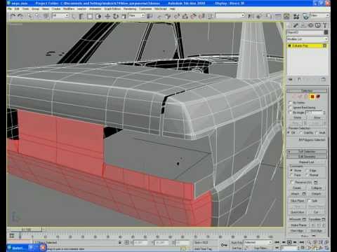Click the Slice Plane button
Image resolution: width=337 pixels, height=252 pixels.
(x=298, y=201)
